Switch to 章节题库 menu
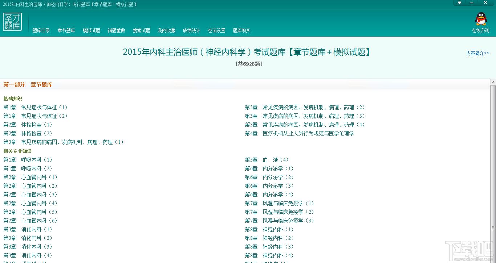 coord(66,30)
